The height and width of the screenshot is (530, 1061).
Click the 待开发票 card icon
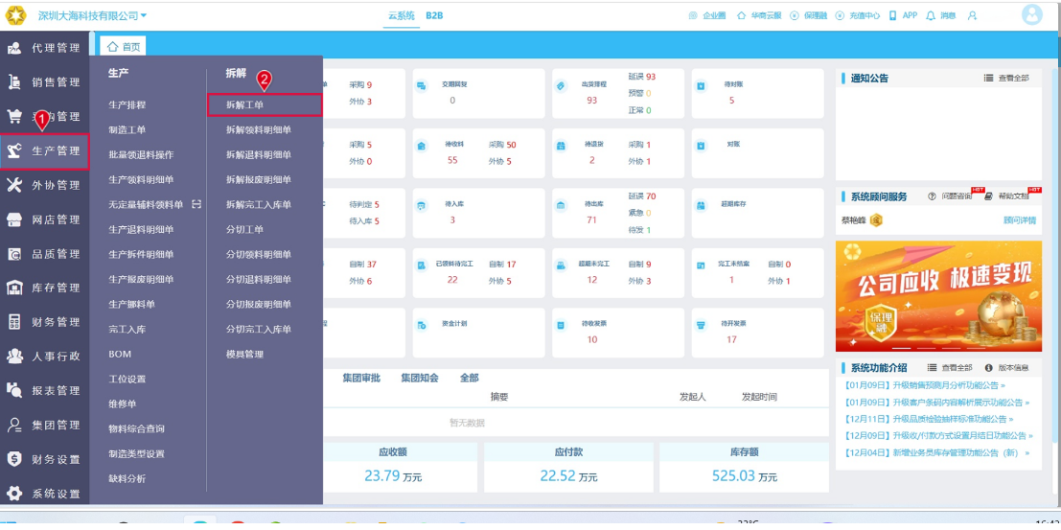coord(702,325)
